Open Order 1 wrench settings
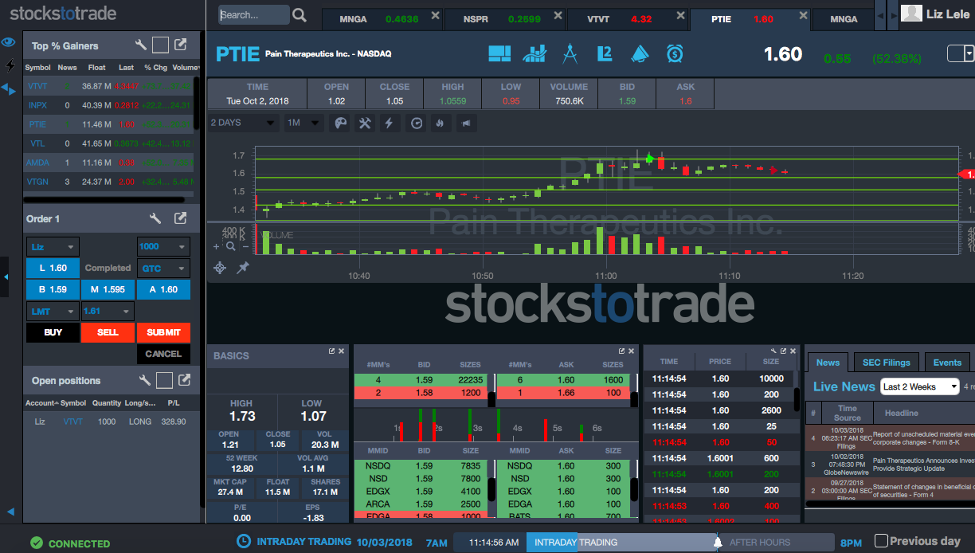 point(156,218)
